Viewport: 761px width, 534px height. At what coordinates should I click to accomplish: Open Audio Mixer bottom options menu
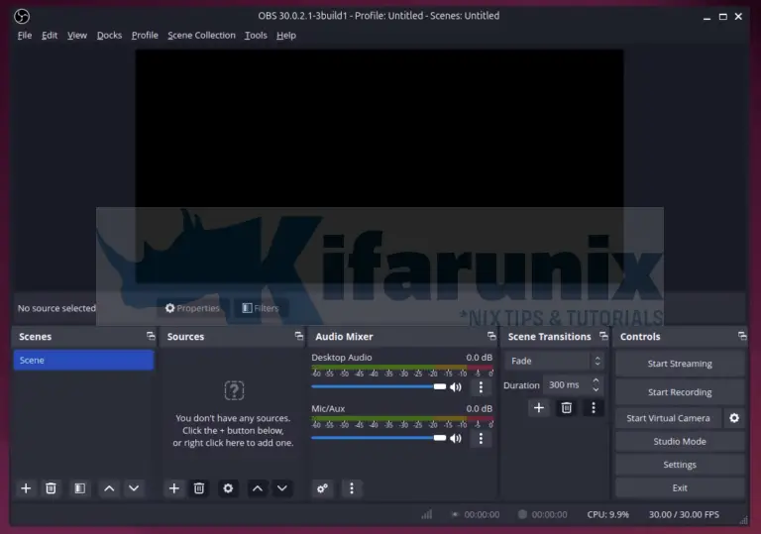click(352, 488)
